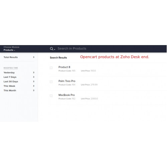Screen dimensions: 167x167
Task: Open the MacBook Pro record
Action: point(66,95)
